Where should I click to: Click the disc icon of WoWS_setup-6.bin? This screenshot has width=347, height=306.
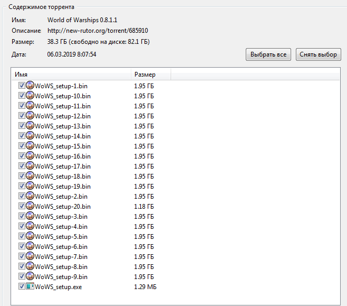click(x=30, y=246)
